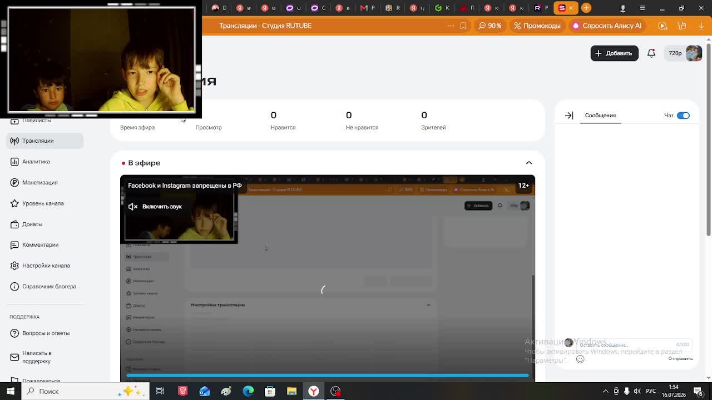Unmute the stream with Включить звук
Screen dimensions: 712x400
click(x=156, y=207)
